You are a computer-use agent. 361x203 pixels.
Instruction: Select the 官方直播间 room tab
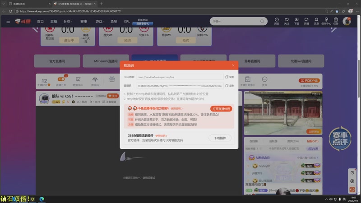click(x=57, y=61)
